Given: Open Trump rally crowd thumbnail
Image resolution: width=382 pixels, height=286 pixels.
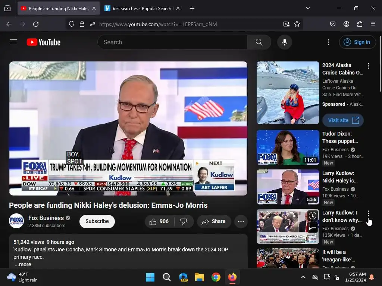Looking at the screenshot, I should pyautogui.click(x=288, y=258).
